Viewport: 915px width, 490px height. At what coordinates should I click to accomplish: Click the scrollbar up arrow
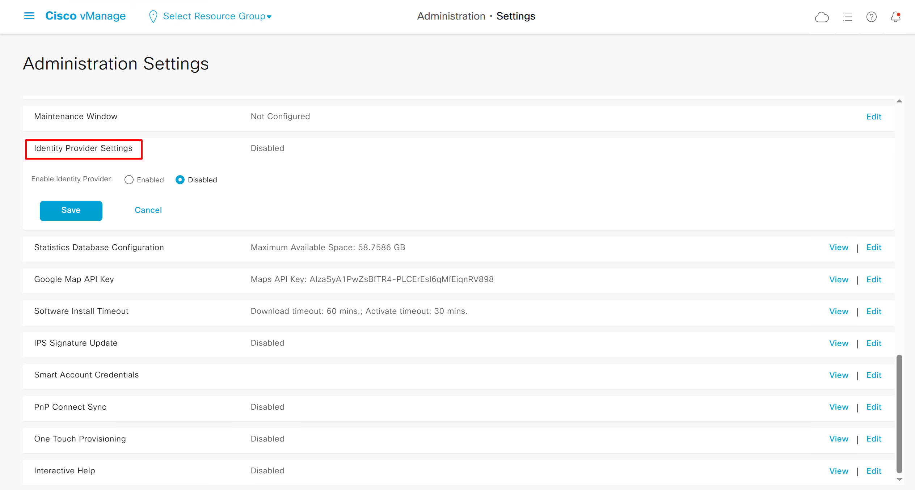[x=899, y=101]
